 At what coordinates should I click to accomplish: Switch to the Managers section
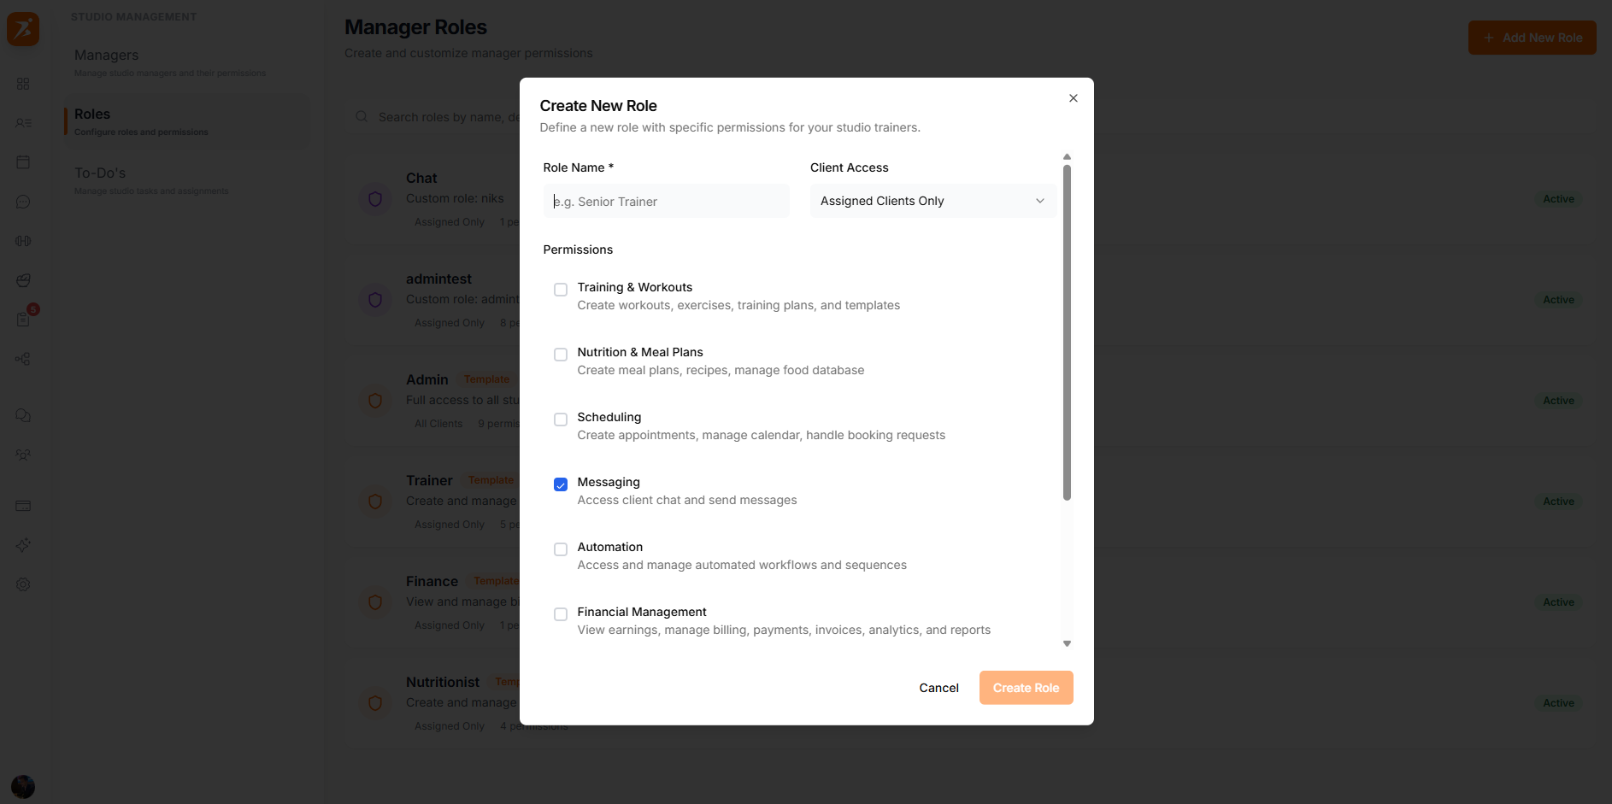click(x=106, y=55)
